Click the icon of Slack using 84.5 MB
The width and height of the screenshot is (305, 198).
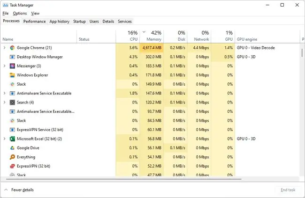[x=12, y=121]
